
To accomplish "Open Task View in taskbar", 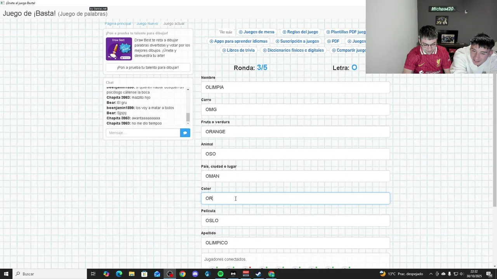I will 93,274.
